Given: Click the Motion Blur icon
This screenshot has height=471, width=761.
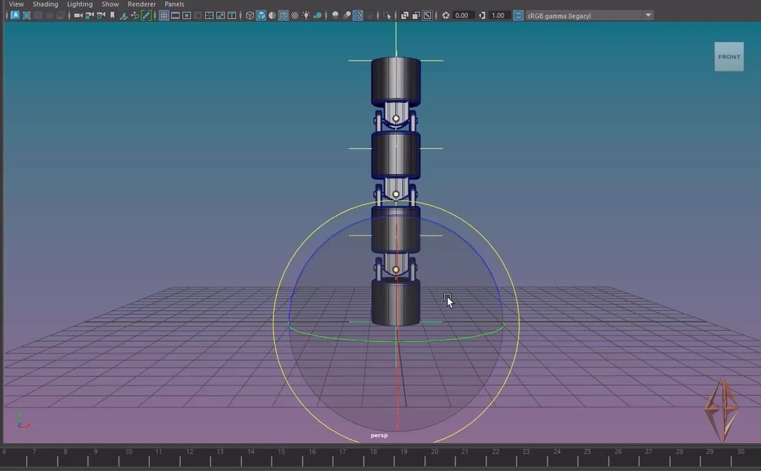Looking at the screenshot, I should click(347, 16).
